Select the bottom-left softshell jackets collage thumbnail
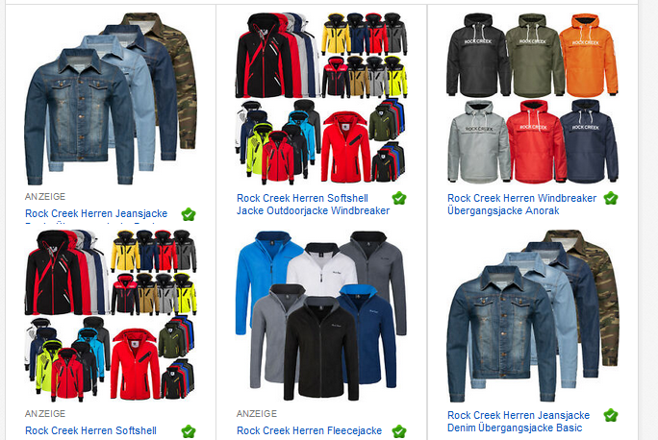Image resolution: width=658 pixels, height=440 pixels. tap(111, 315)
